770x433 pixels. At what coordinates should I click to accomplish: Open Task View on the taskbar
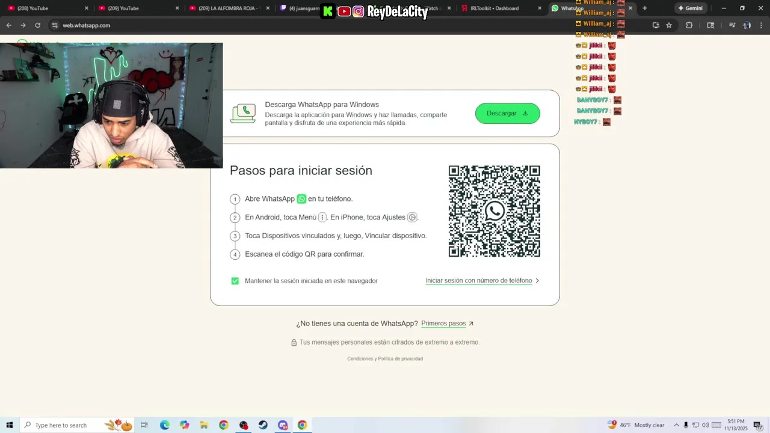point(144,425)
